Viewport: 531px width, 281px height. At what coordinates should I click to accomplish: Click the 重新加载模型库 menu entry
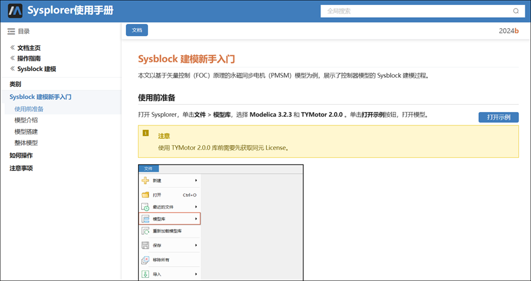pos(169,231)
